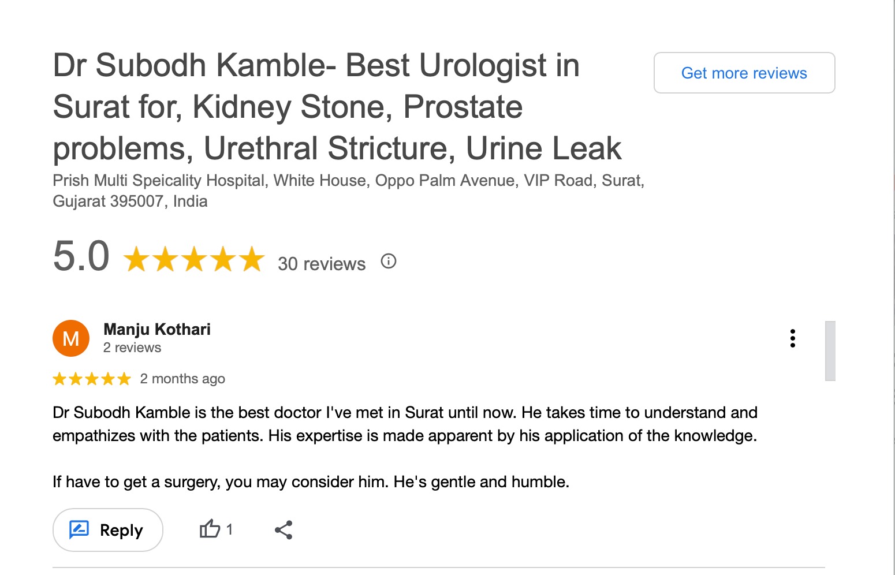Click the 5.0 overall rating score
This screenshot has height=575, width=895.
pyautogui.click(x=81, y=256)
